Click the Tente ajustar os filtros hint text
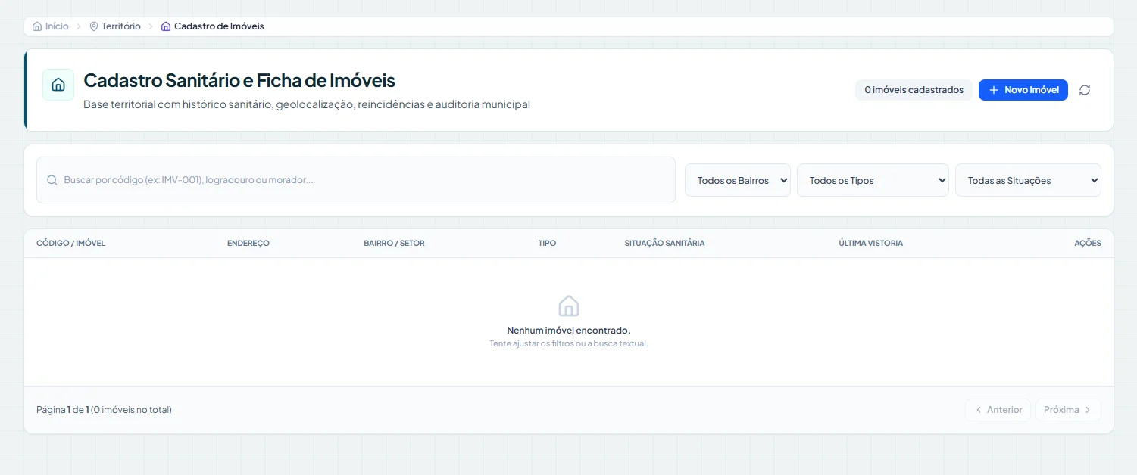The height and width of the screenshot is (475, 1137). pyautogui.click(x=569, y=343)
